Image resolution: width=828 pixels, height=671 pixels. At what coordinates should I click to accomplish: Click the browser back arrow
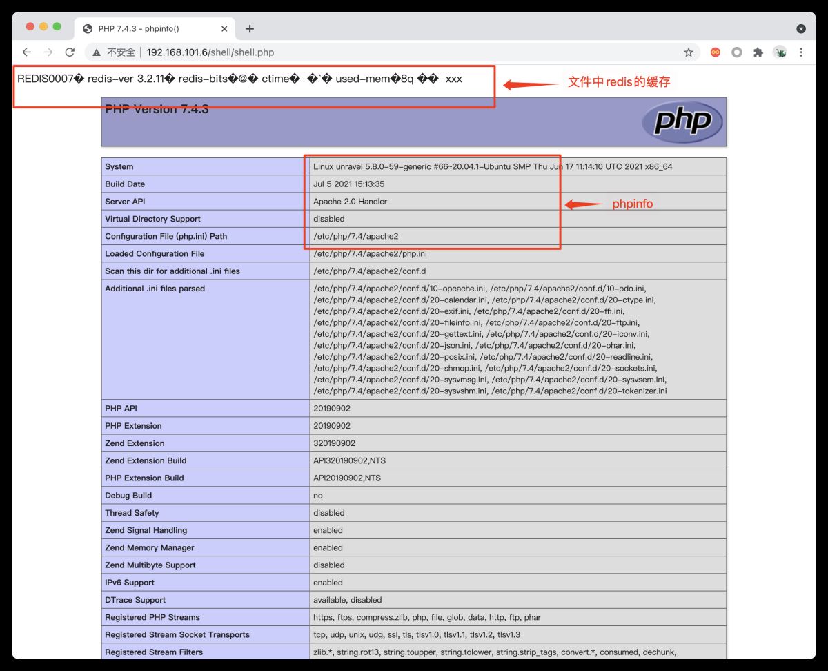coord(26,52)
